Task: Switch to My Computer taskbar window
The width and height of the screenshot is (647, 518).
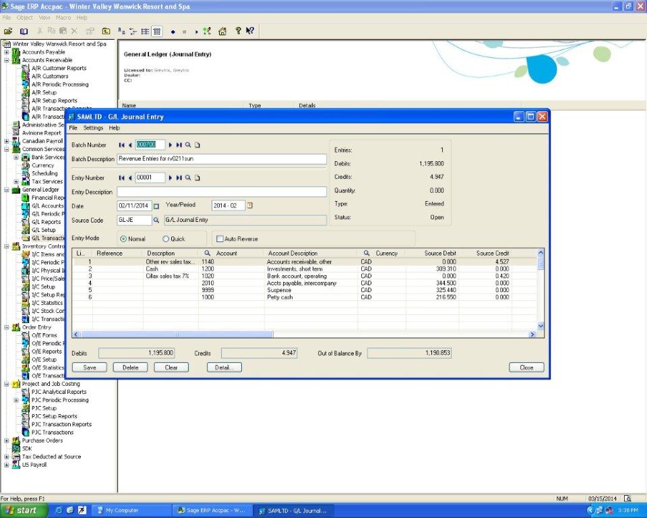Action: point(131,511)
